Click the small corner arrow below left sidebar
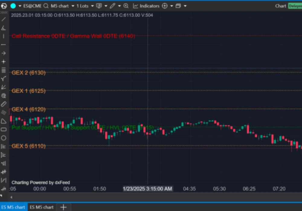Screen dimensions: 302x211 click(1, 195)
